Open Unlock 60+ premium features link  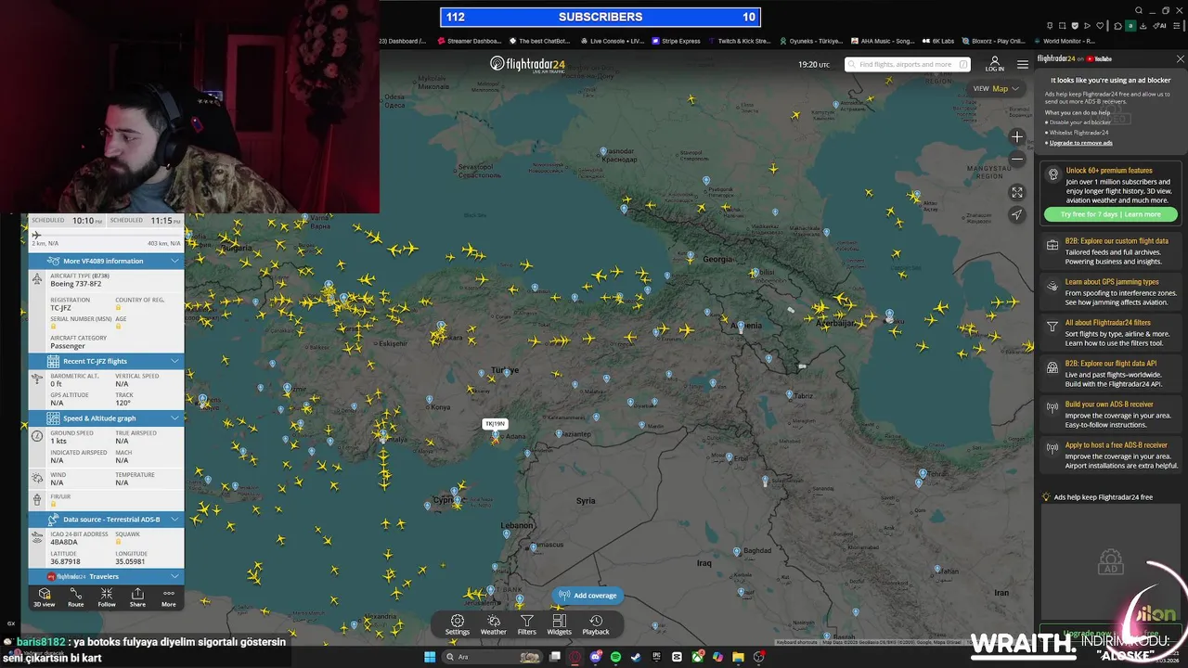point(1109,171)
